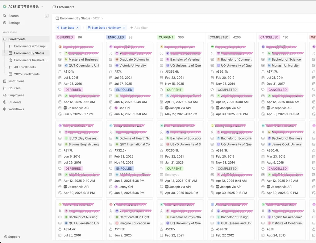This screenshot has width=316, height=243.
Task: Click Browns English Langu institution chip
Action: pyautogui.click(x=82, y=144)
